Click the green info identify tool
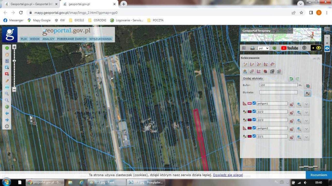Viewport: 332px width, 186px height. 7,48
